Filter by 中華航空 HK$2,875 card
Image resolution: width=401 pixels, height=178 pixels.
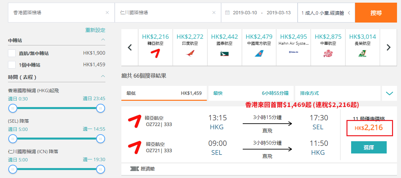pyautogui.click(x=328, y=47)
